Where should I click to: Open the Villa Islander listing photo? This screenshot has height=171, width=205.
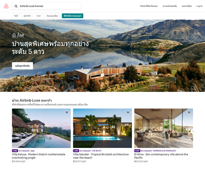102,128
